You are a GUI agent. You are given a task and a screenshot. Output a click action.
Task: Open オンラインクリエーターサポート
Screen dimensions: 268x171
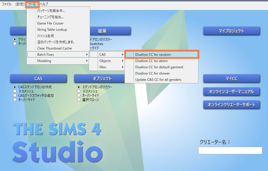tap(232, 105)
